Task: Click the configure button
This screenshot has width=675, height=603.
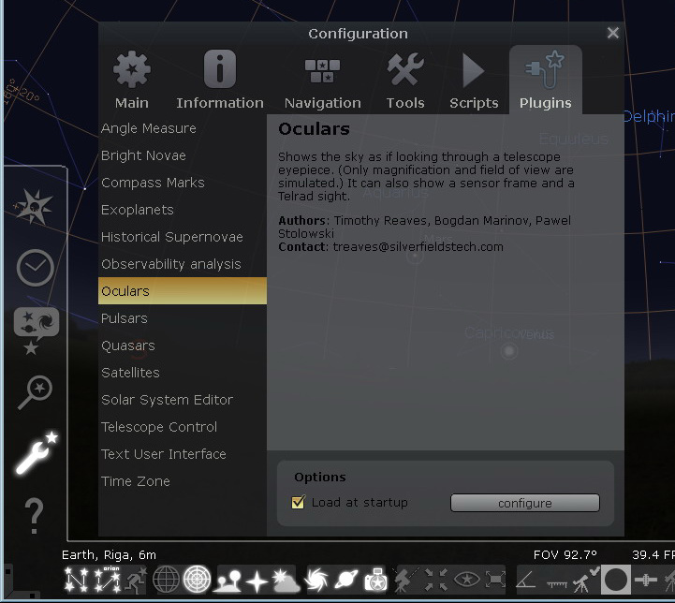Action: point(524,503)
